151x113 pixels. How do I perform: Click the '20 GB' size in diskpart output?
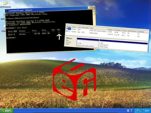tap(37, 34)
